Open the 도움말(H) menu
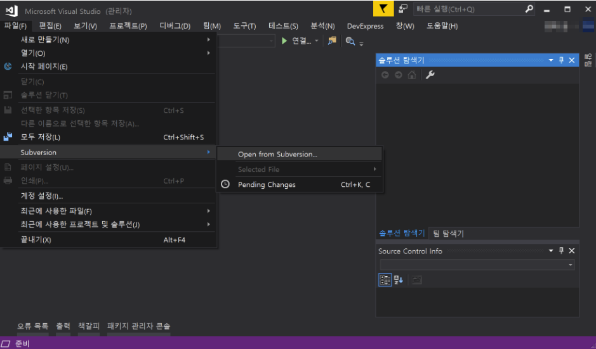This screenshot has height=349, width=596. 442,26
